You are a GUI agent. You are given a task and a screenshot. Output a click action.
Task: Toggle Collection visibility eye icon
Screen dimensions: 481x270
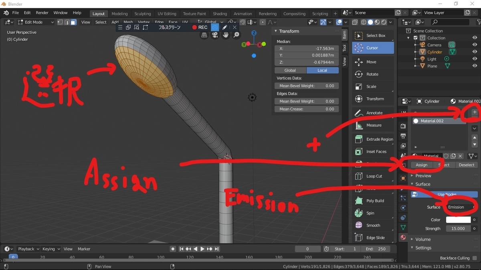pyautogui.click(x=475, y=38)
